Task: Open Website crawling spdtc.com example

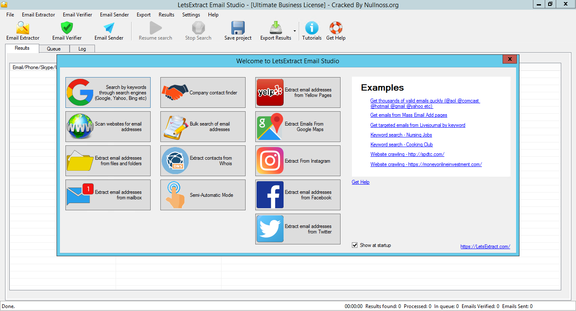Action: pos(407,154)
